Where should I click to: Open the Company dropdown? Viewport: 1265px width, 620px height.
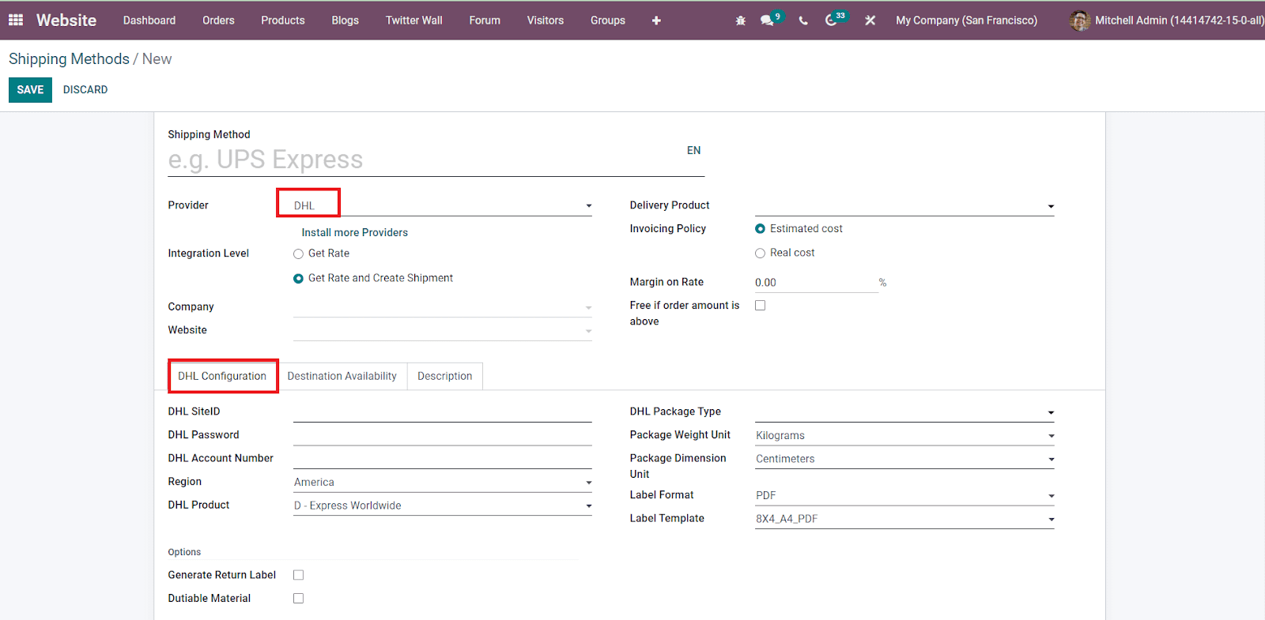[x=443, y=307]
